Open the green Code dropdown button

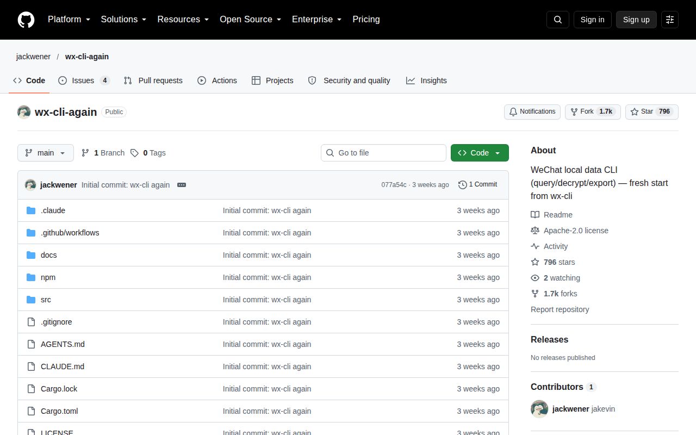(480, 153)
